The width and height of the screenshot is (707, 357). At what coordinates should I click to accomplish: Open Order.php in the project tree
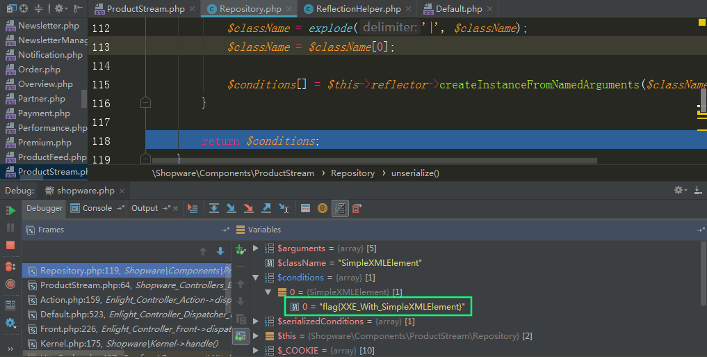[x=39, y=70]
